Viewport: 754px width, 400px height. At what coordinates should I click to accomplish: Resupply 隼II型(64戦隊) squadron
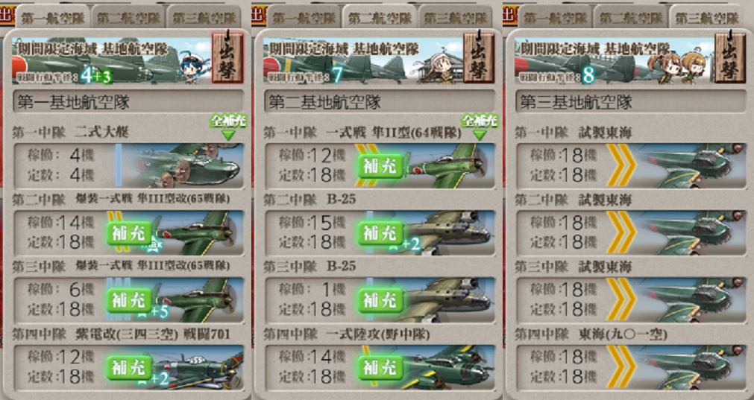380,166
